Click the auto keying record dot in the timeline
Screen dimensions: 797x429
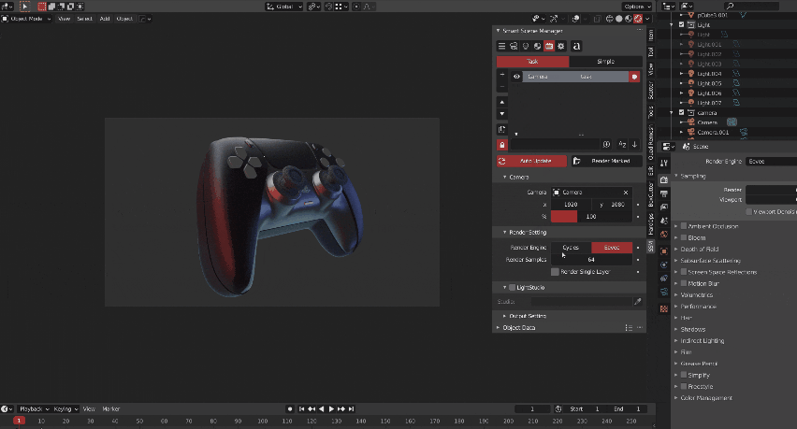click(x=290, y=408)
